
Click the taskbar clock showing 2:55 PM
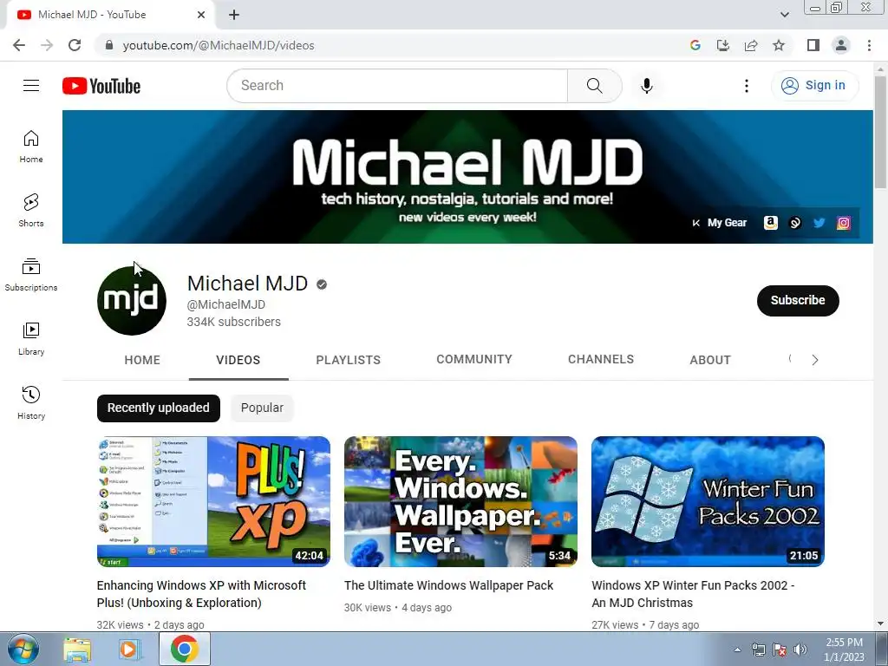click(x=844, y=650)
